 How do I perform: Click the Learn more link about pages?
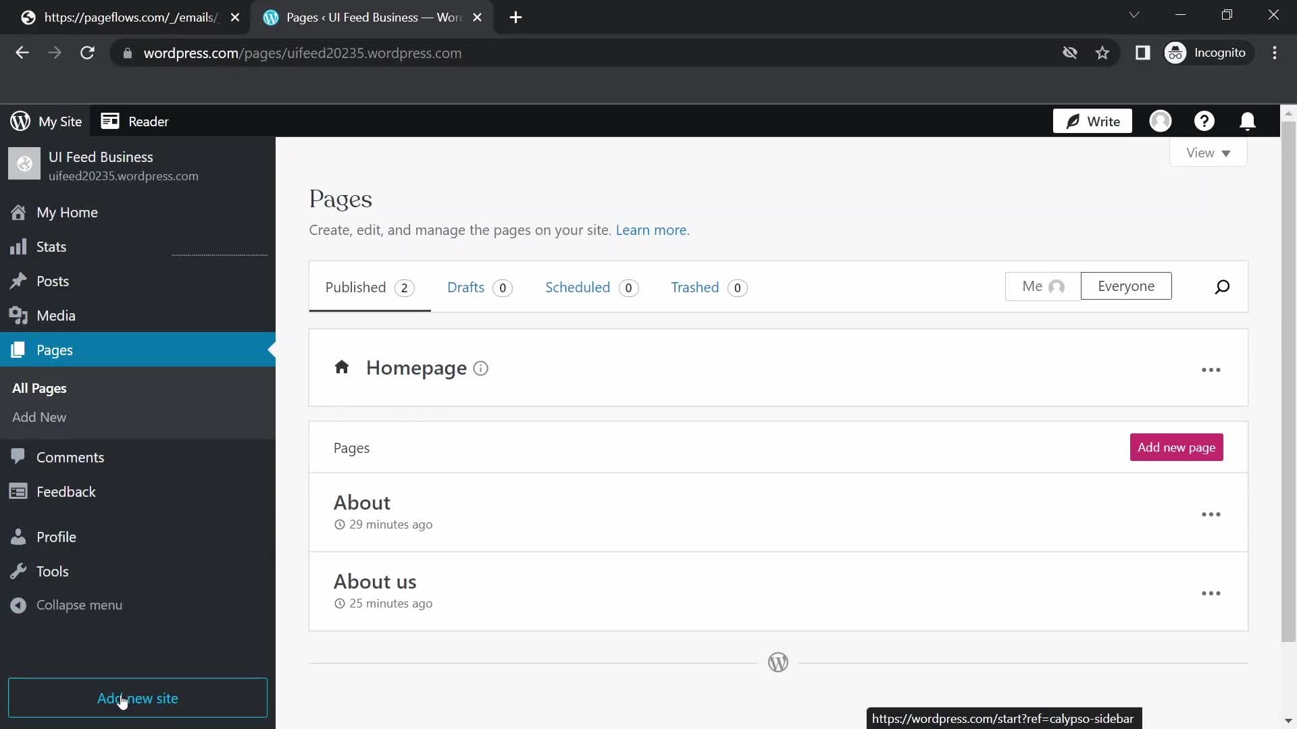pos(652,230)
